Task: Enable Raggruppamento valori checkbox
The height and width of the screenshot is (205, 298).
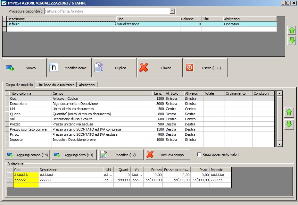Action: click(x=199, y=154)
